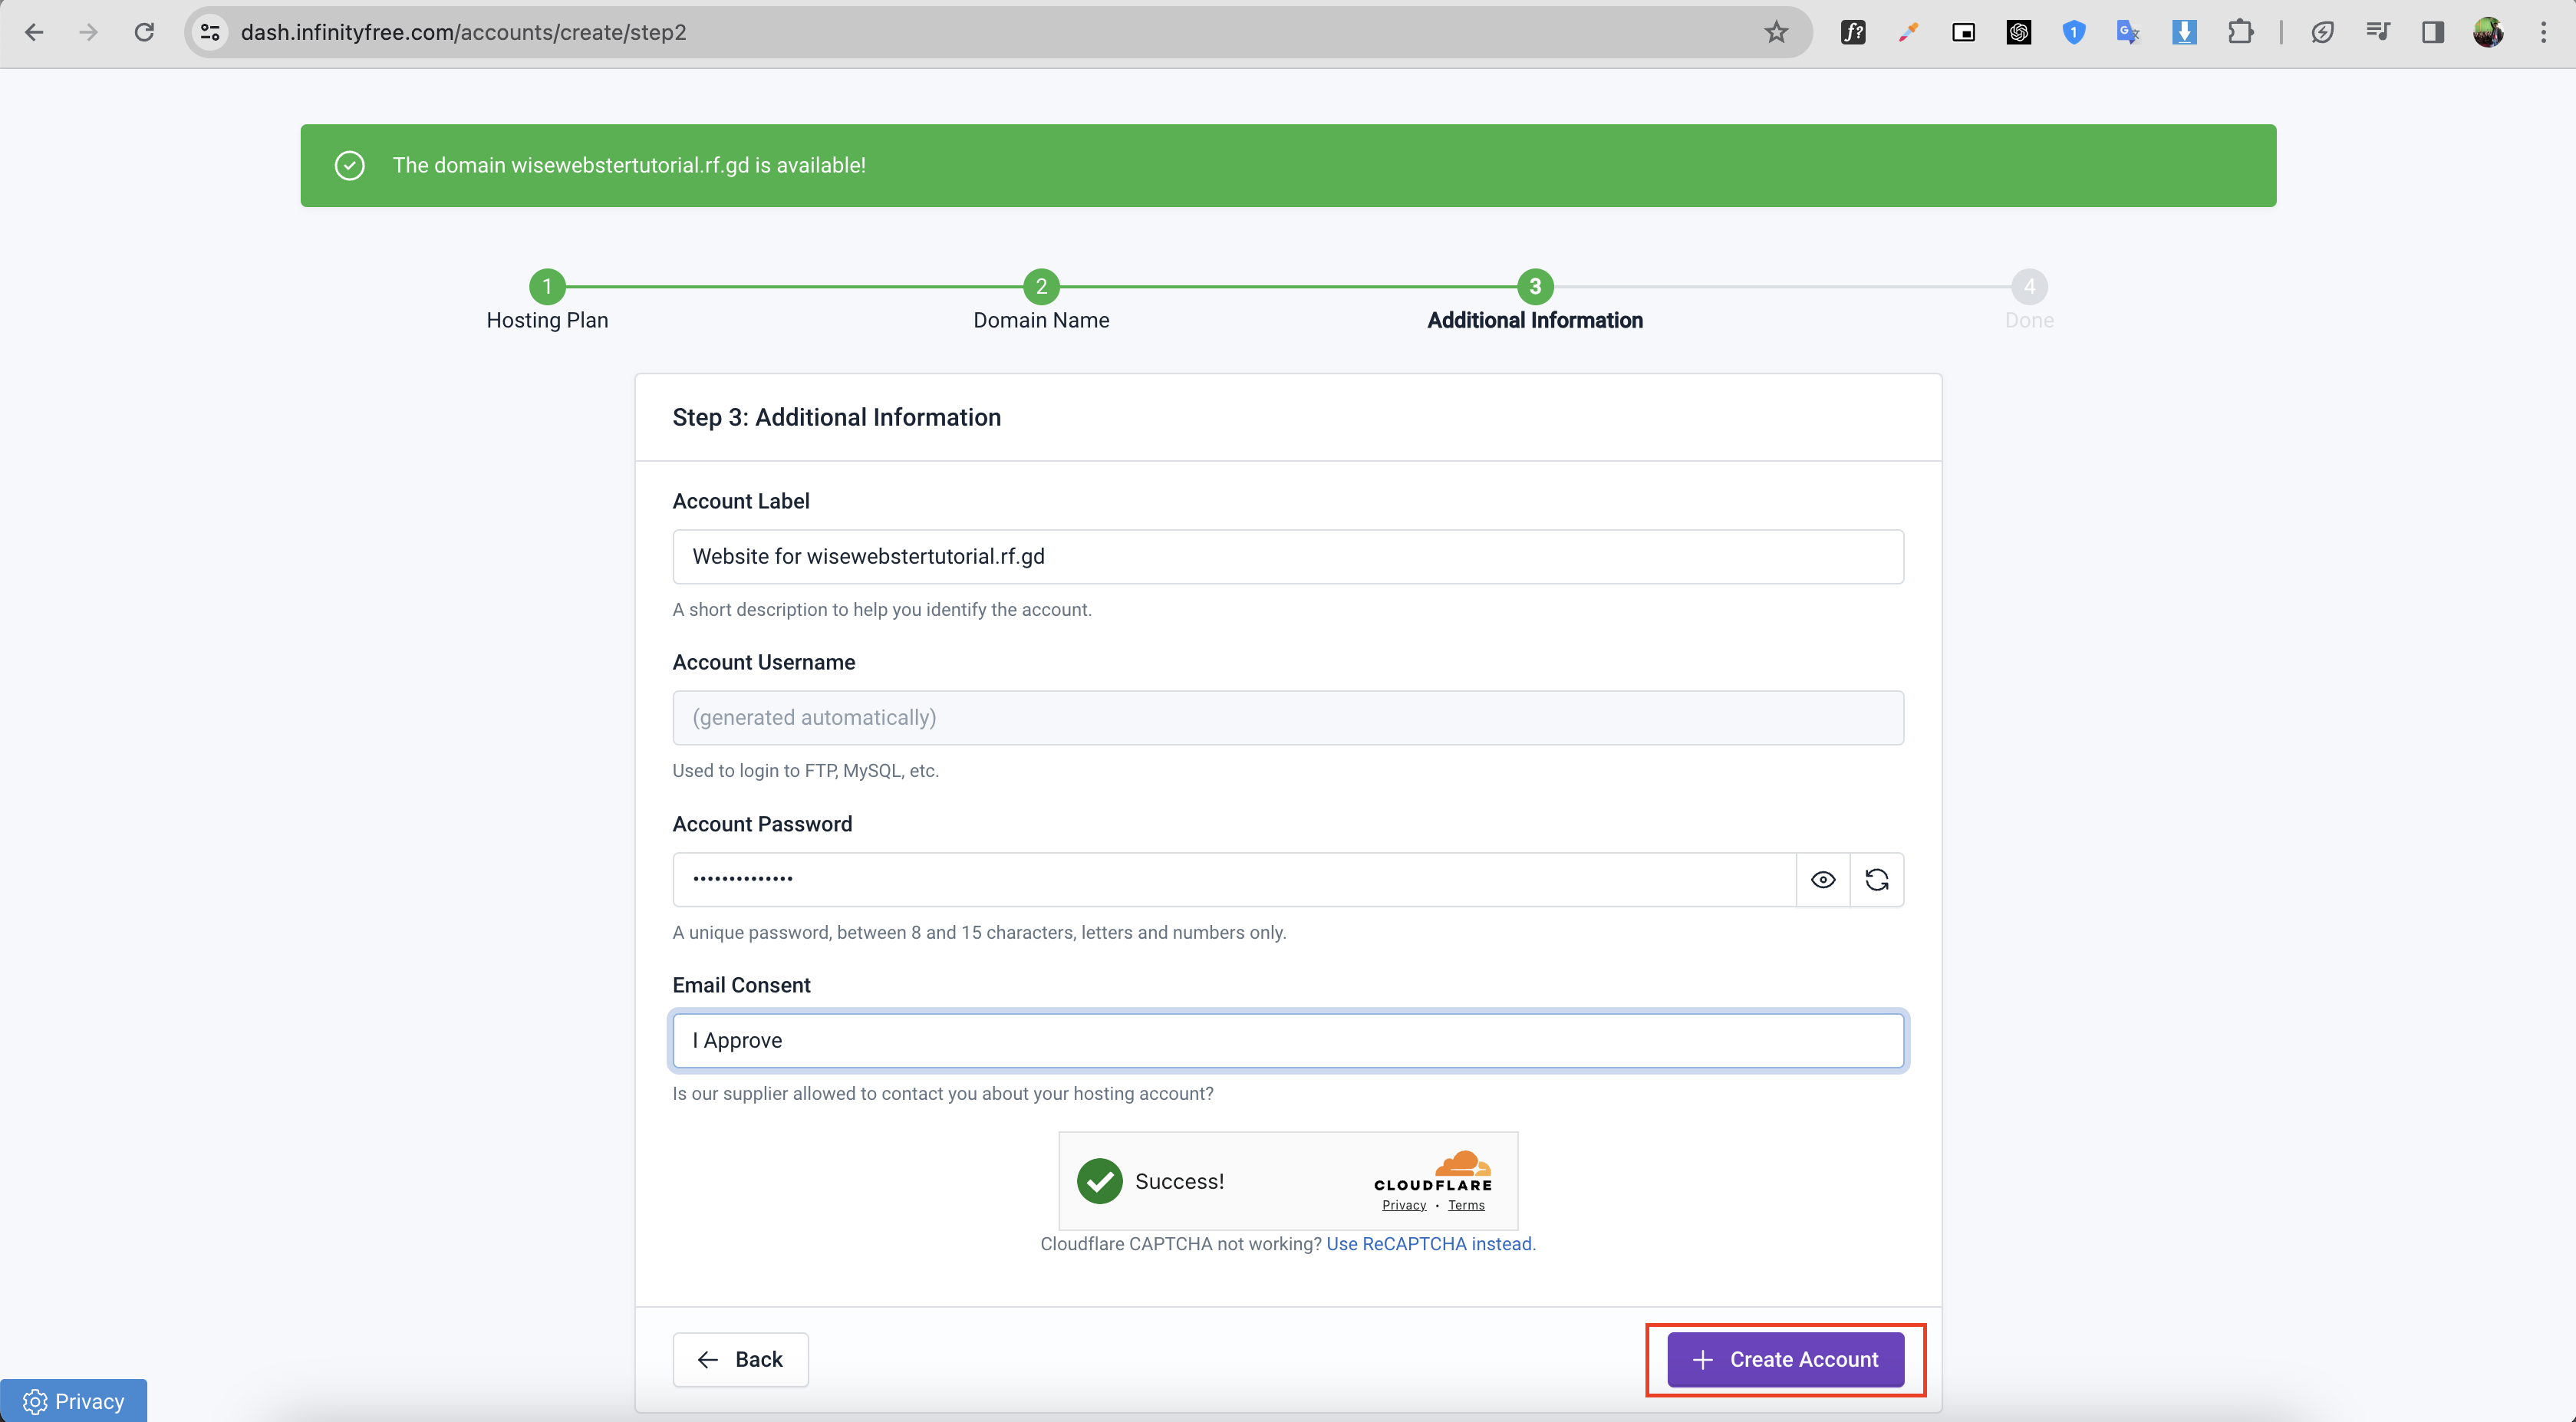Go to step 2 Domain Name
The image size is (2576, 1422).
tap(1041, 287)
